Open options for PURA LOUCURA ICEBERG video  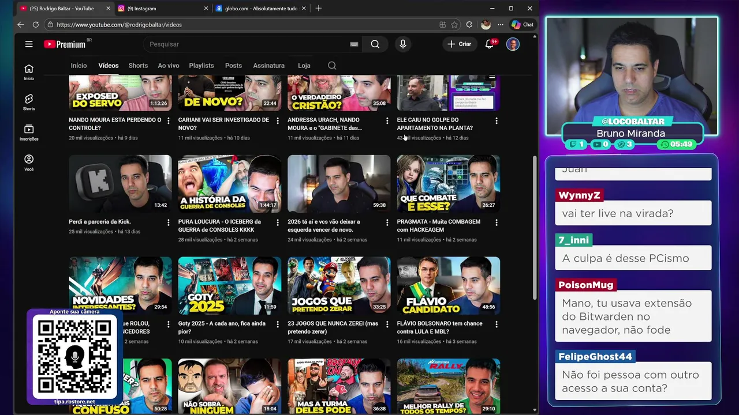point(278,222)
